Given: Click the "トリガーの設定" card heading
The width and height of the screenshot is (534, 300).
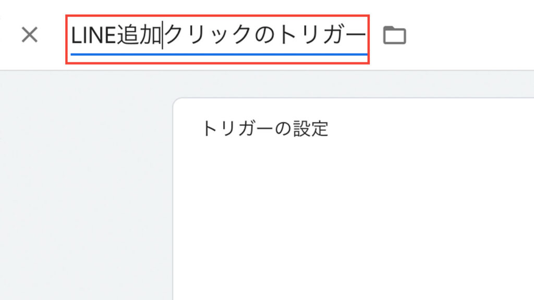Looking at the screenshot, I should coord(265,129).
